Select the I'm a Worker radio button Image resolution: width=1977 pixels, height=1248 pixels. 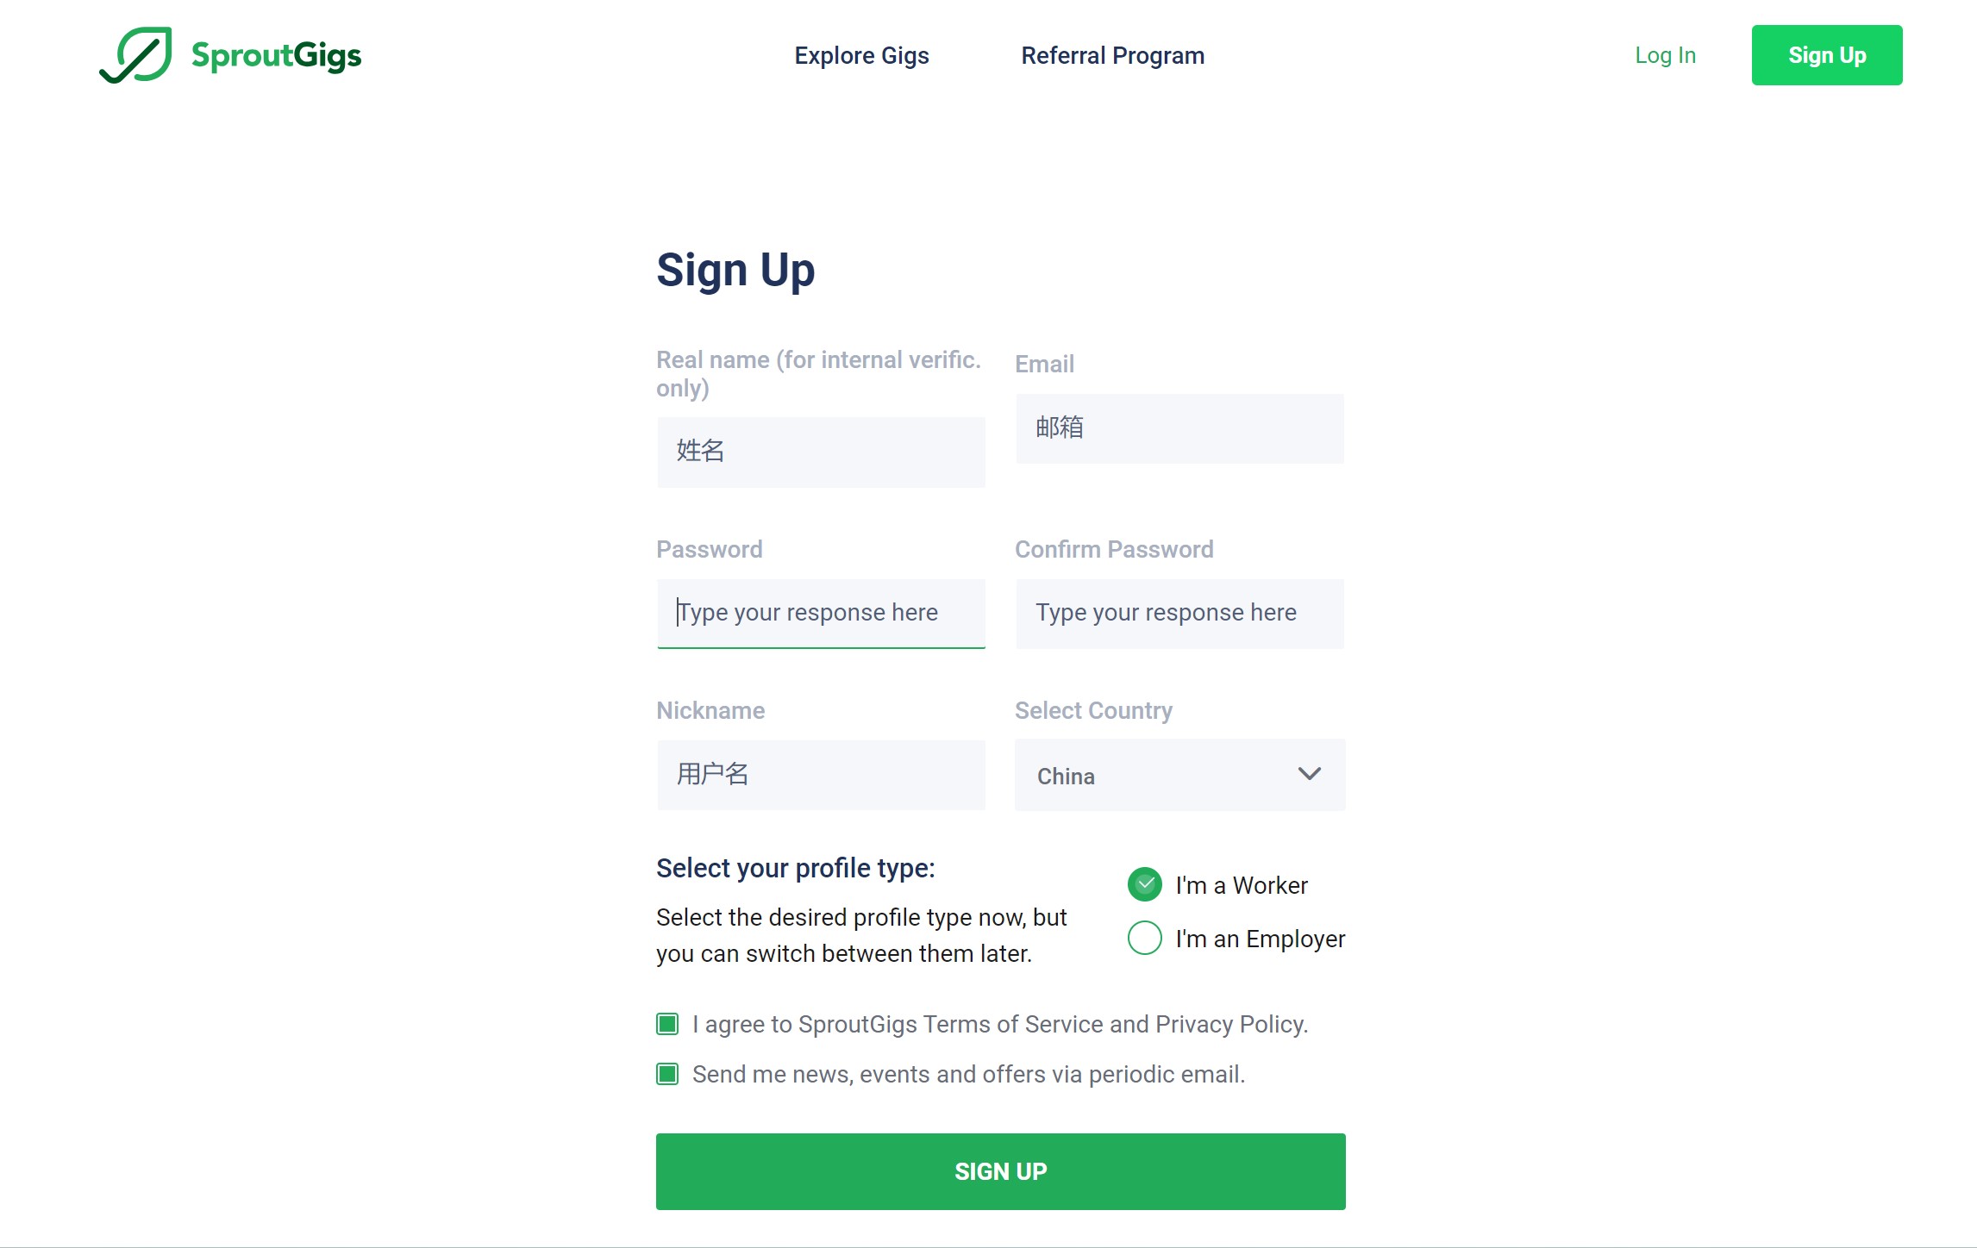point(1144,884)
